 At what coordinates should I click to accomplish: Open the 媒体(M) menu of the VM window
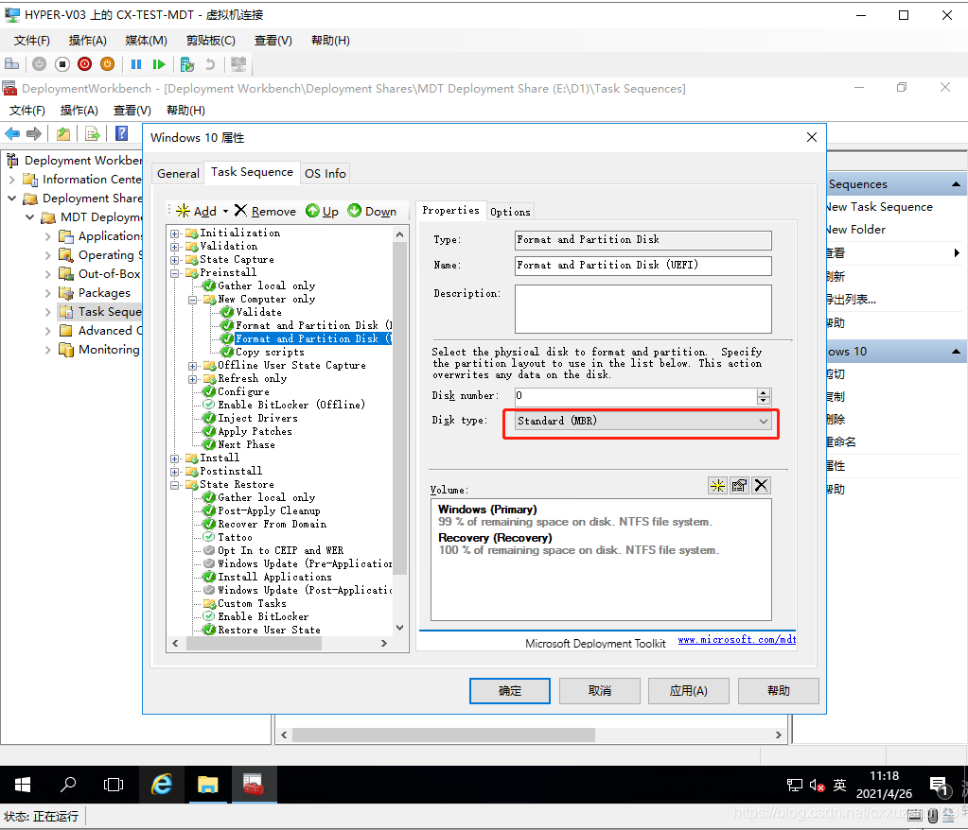[x=147, y=40]
